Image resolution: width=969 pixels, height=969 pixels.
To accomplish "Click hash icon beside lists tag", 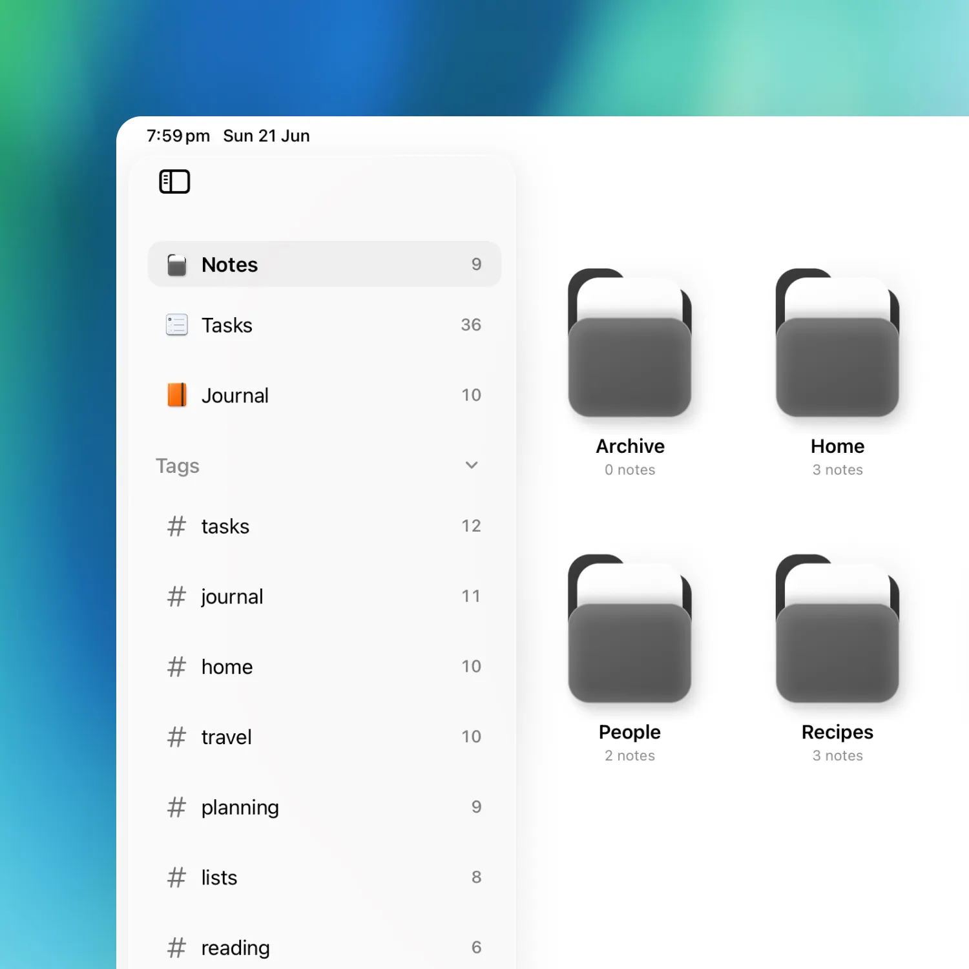I will click(176, 878).
